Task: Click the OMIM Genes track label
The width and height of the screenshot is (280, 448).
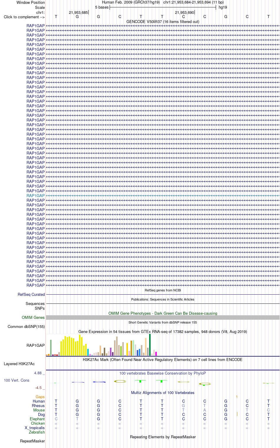Action: point(33,317)
